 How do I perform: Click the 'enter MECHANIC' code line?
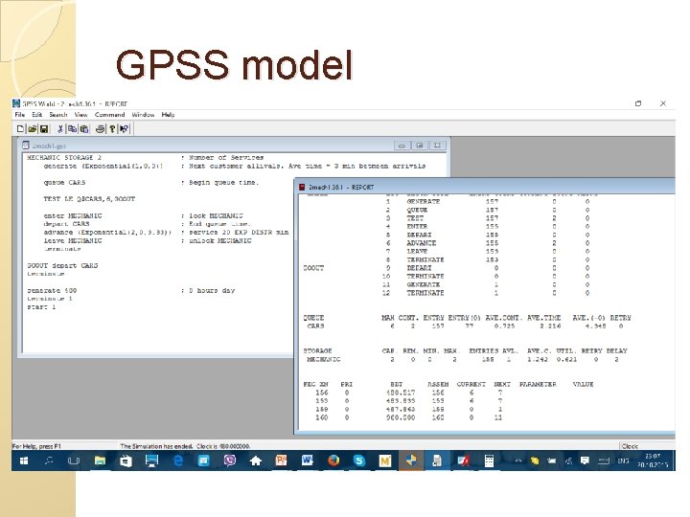coord(73,215)
